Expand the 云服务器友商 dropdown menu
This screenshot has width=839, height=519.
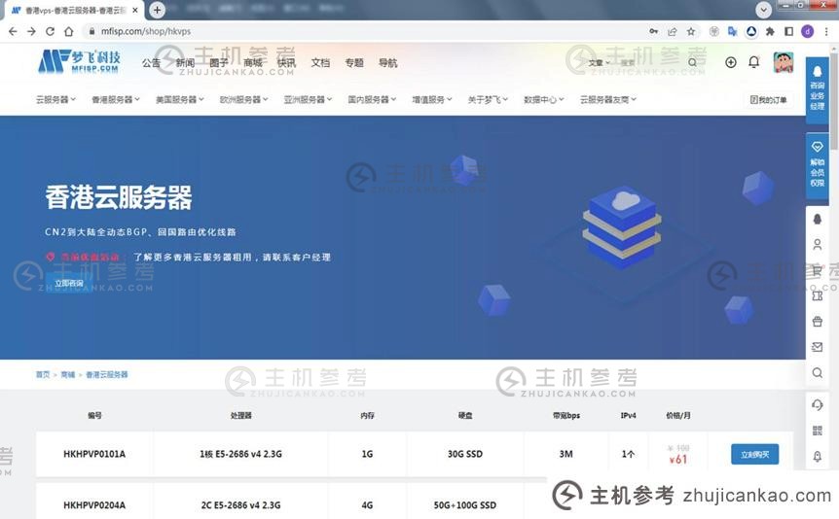click(x=608, y=99)
